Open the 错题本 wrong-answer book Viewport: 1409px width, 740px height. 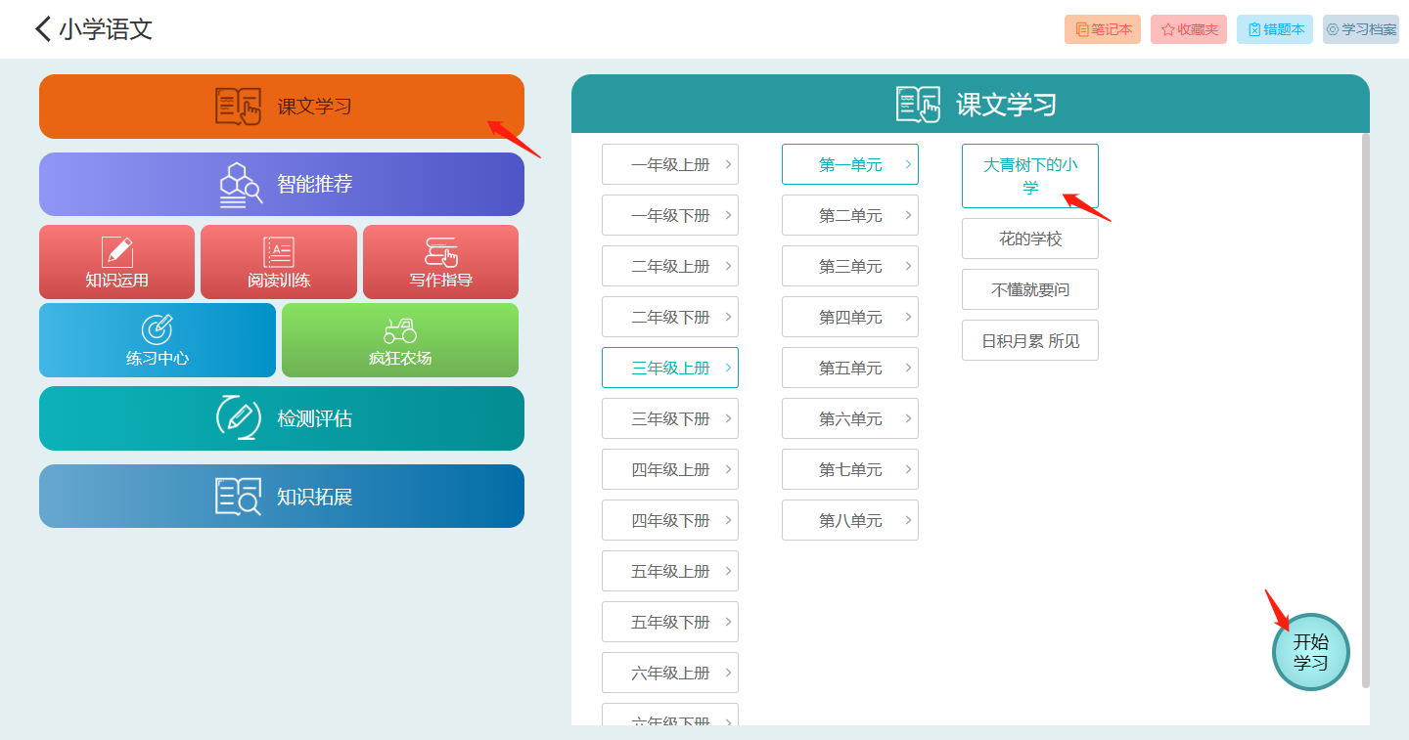1274,29
